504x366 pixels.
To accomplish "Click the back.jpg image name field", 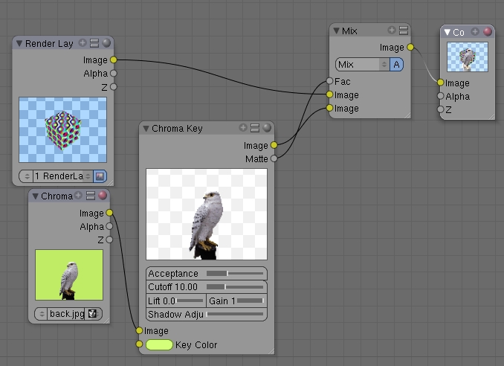I will (67, 314).
